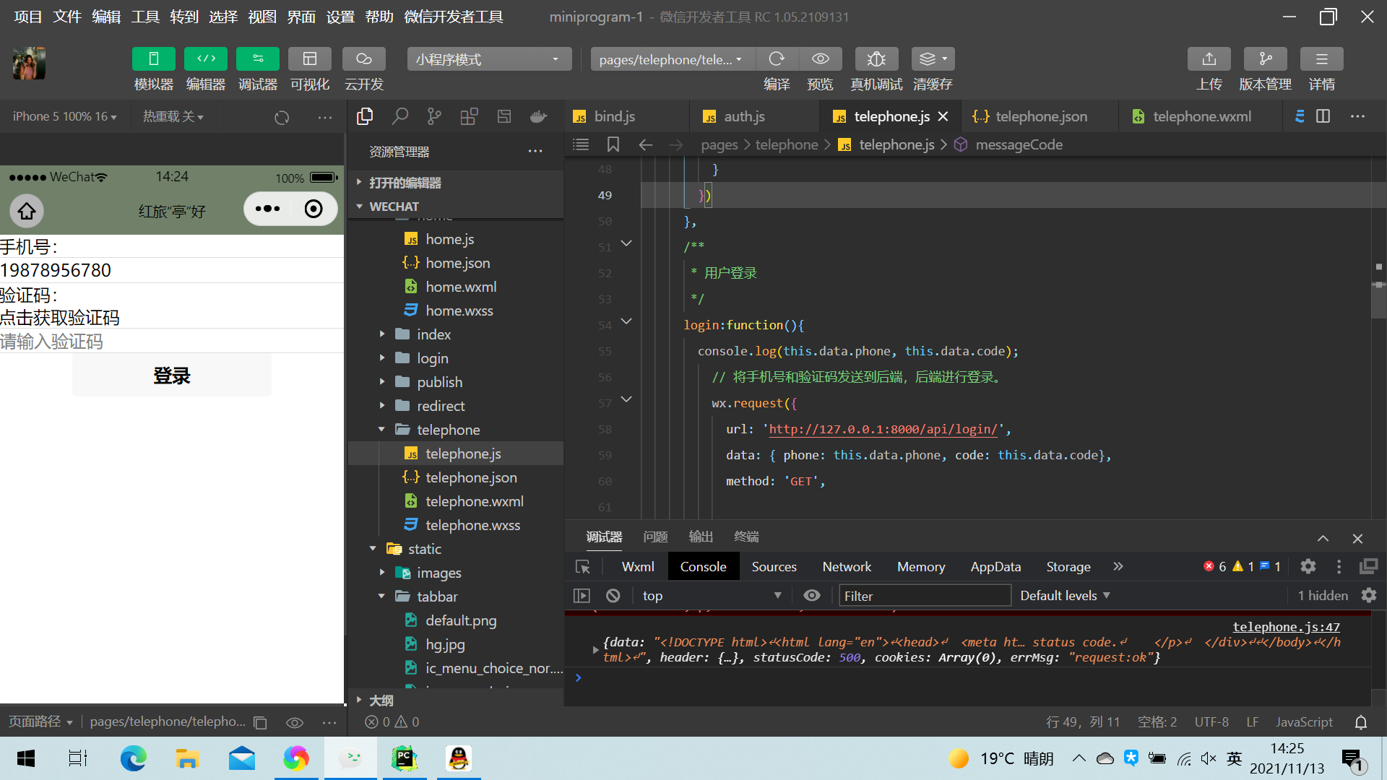Click the console Filter input field

(924, 596)
